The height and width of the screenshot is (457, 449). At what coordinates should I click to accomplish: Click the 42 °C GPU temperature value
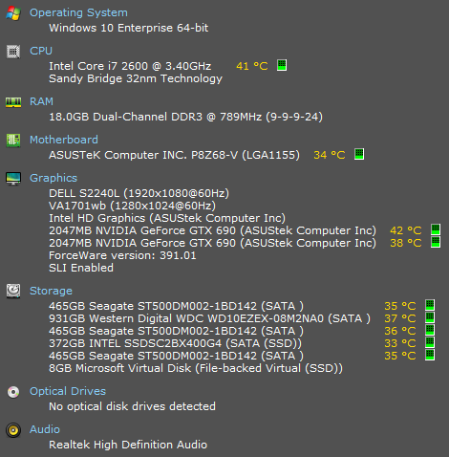coord(406,230)
